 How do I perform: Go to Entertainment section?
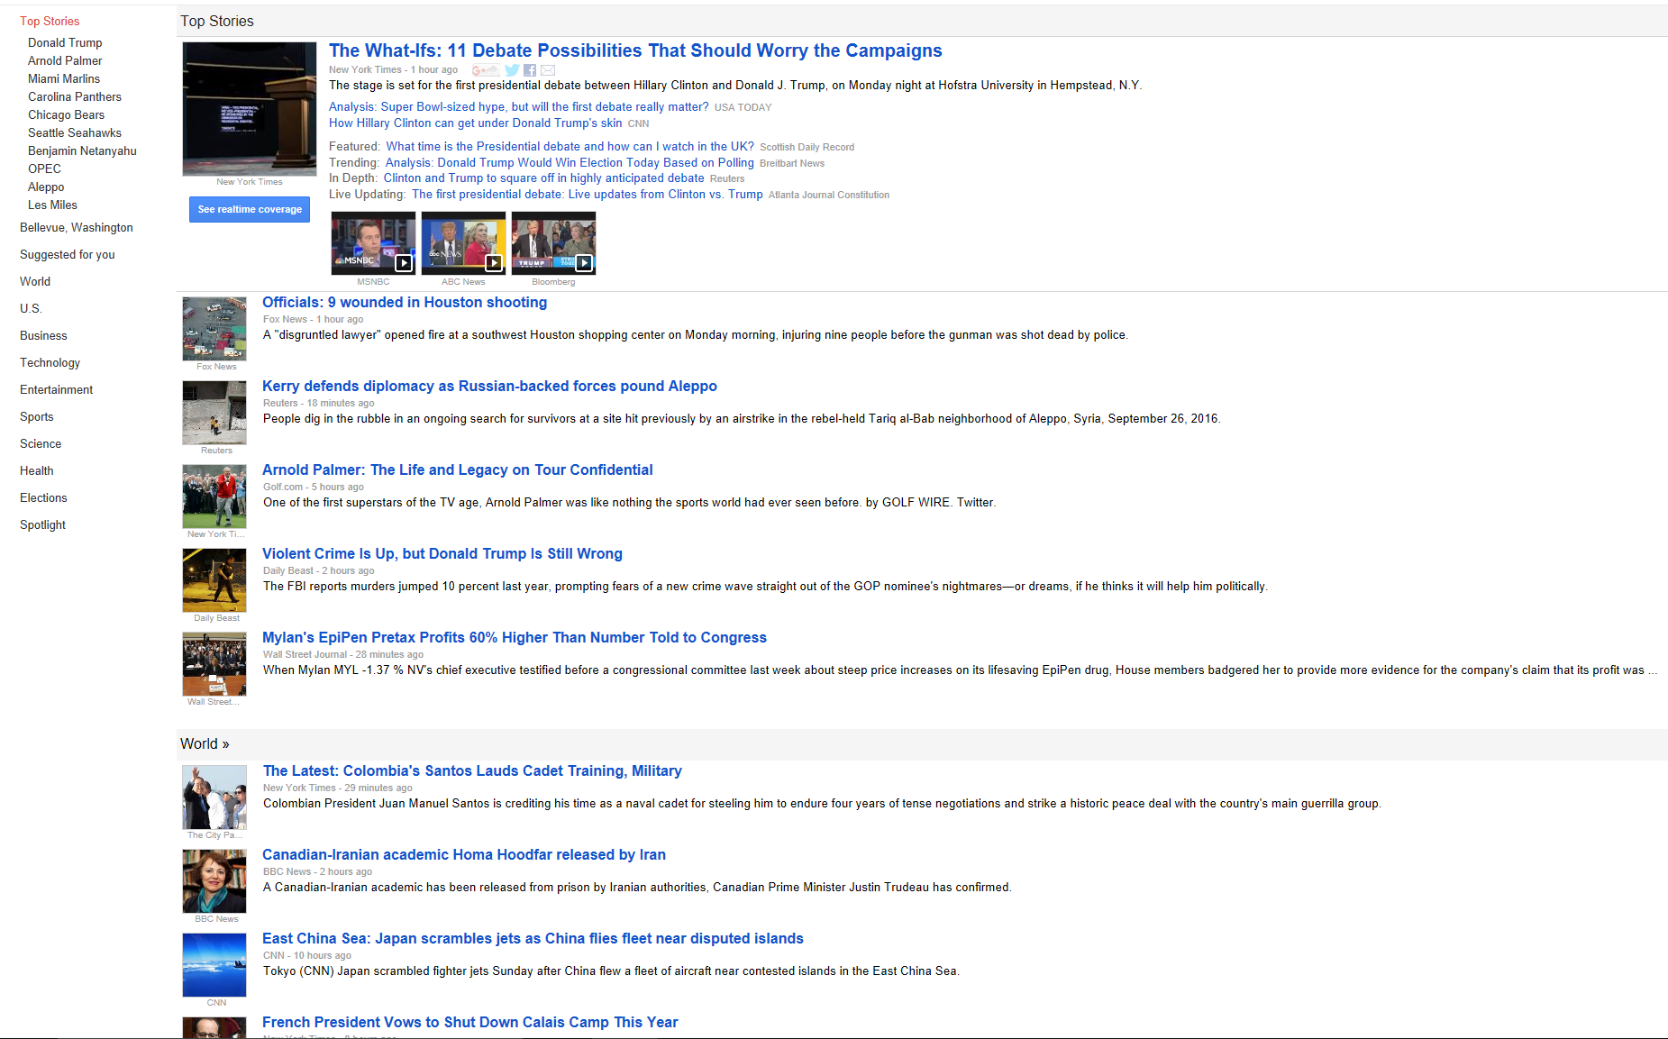coord(56,389)
